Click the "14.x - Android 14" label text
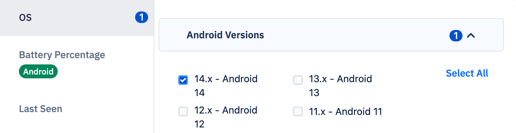The height and width of the screenshot is (133, 516). point(226,86)
